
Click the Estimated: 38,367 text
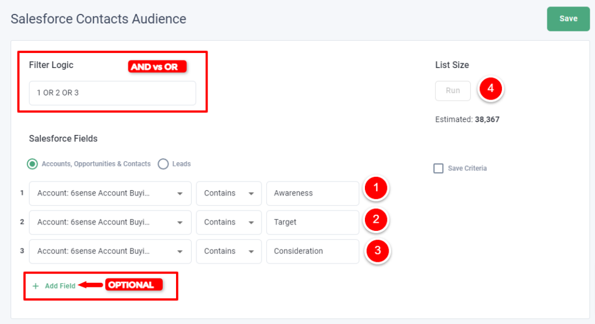click(467, 119)
